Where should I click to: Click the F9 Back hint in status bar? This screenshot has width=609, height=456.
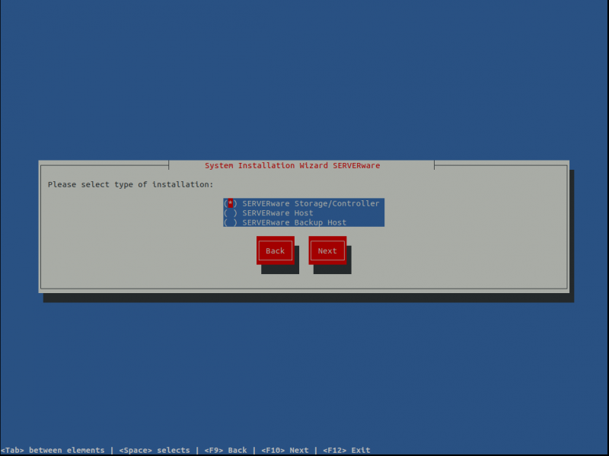(225, 450)
